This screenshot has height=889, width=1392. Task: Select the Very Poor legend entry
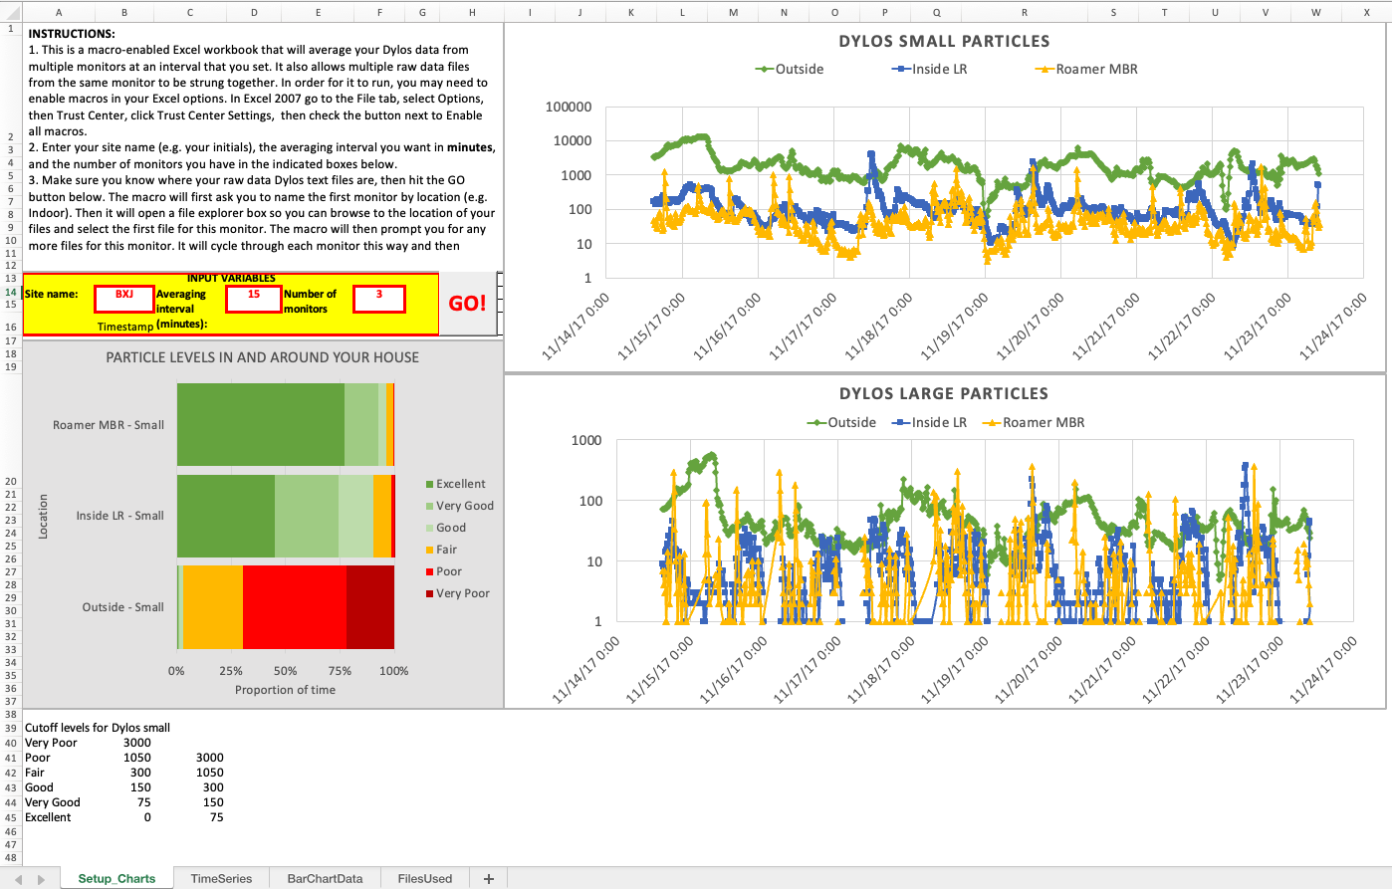tap(457, 593)
